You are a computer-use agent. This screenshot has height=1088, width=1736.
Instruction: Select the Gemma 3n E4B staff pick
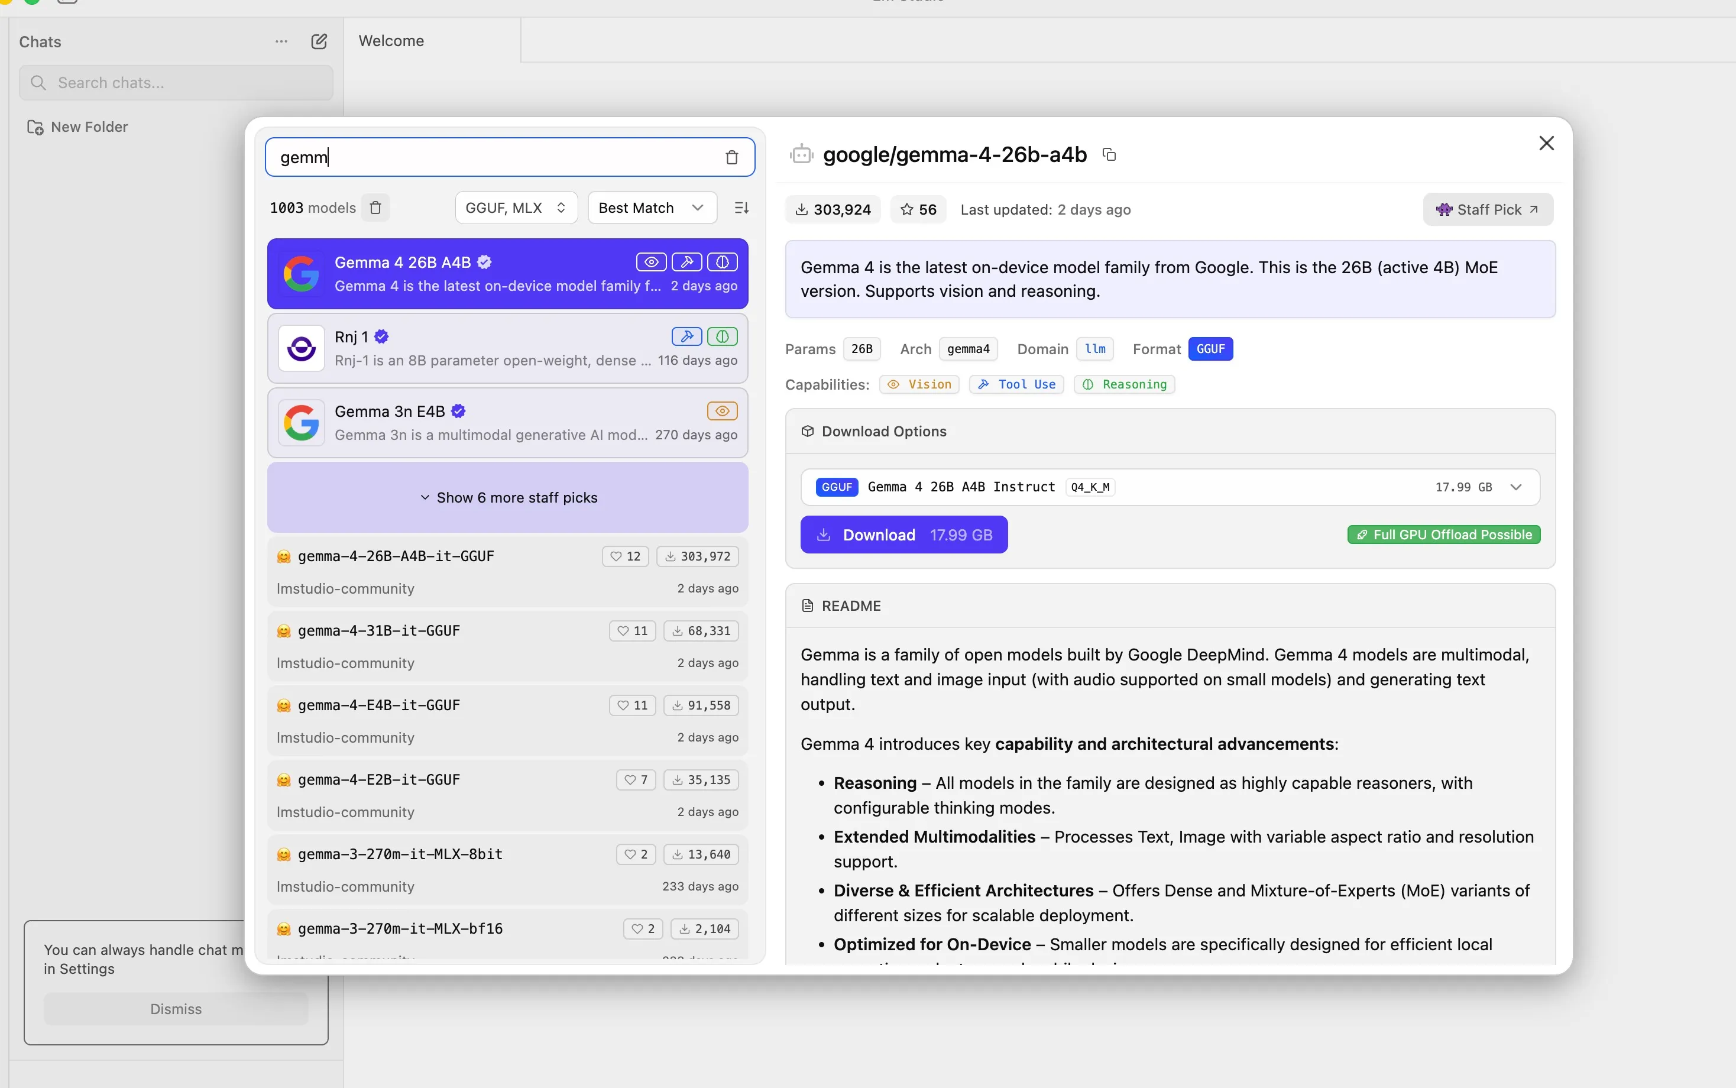pos(507,422)
